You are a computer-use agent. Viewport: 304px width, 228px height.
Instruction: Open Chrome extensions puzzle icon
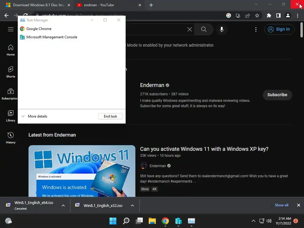point(269,15)
